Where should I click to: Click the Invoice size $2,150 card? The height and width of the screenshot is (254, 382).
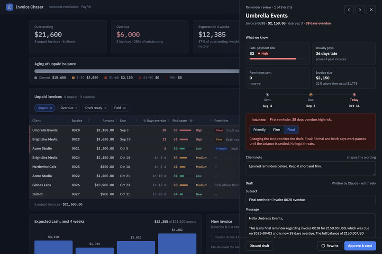[344, 78]
